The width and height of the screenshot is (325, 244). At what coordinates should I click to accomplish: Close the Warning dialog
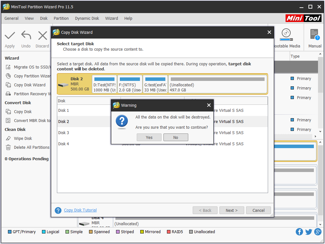pyautogui.click(x=209, y=105)
